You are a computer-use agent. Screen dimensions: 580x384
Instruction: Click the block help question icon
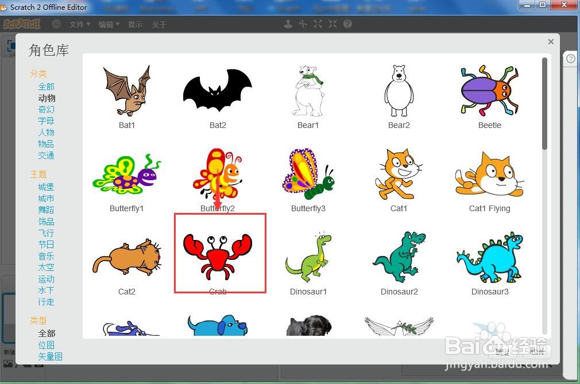(347, 24)
